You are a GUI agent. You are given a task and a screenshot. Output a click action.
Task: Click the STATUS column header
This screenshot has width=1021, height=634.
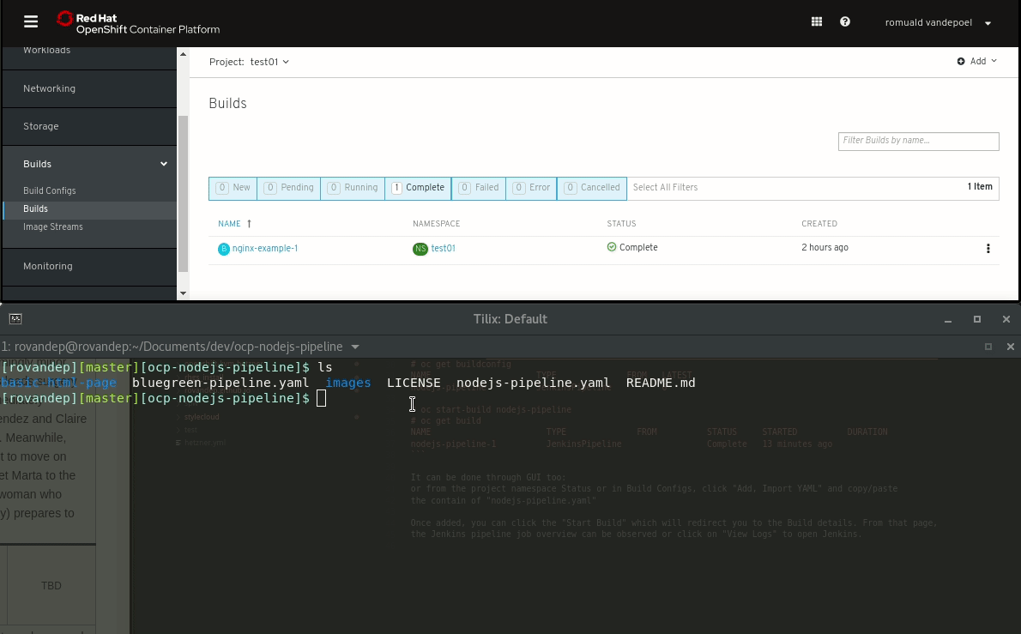(x=621, y=224)
